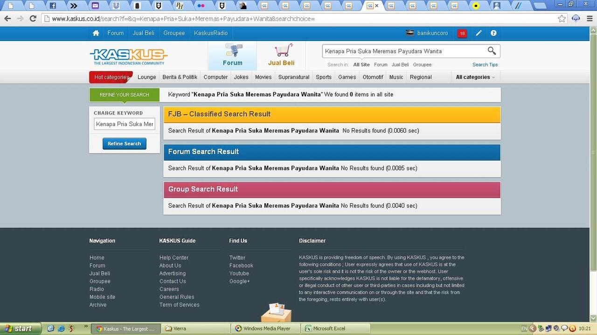Reload the page with refresh icon
This screenshot has width=597, height=335.
[33, 19]
